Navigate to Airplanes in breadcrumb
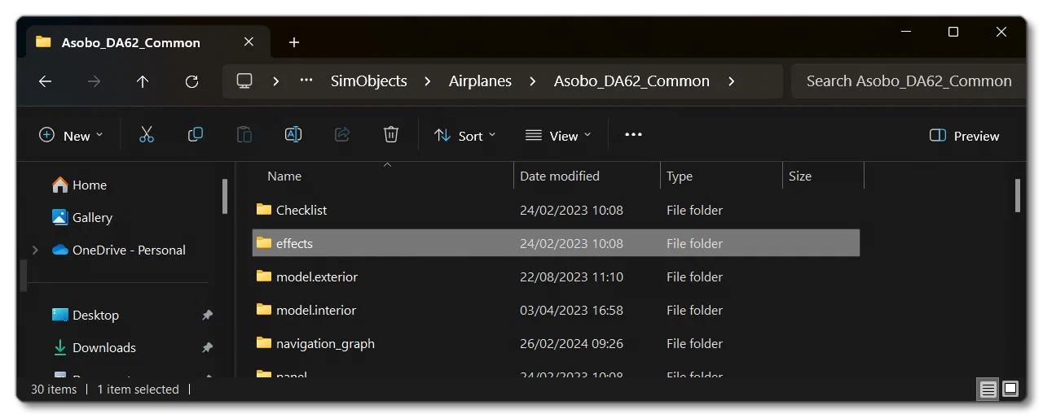The height and width of the screenshot is (418, 1043). [x=480, y=81]
